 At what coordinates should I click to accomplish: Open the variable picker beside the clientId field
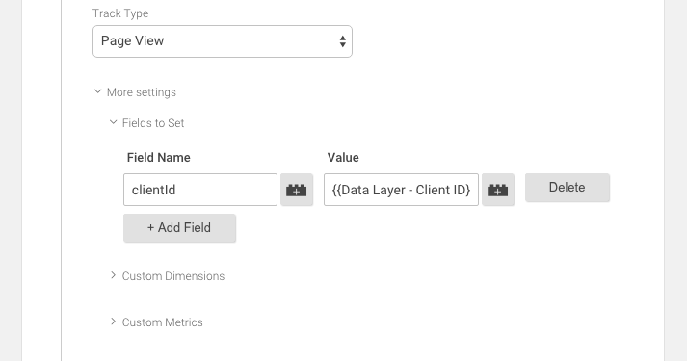click(x=297, y=190)
